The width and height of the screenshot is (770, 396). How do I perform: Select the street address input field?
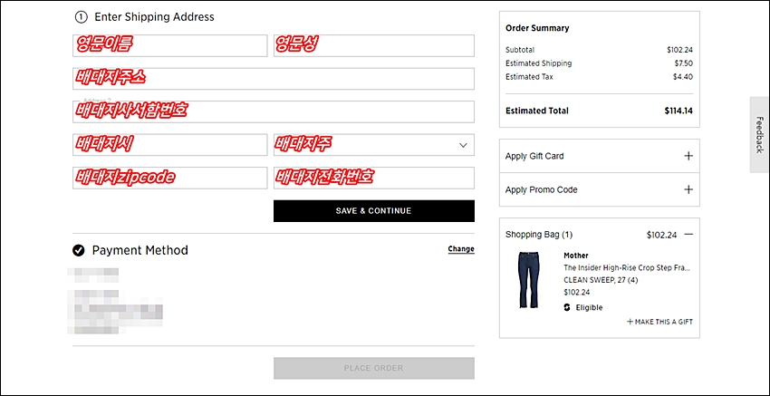click(274, 79)
